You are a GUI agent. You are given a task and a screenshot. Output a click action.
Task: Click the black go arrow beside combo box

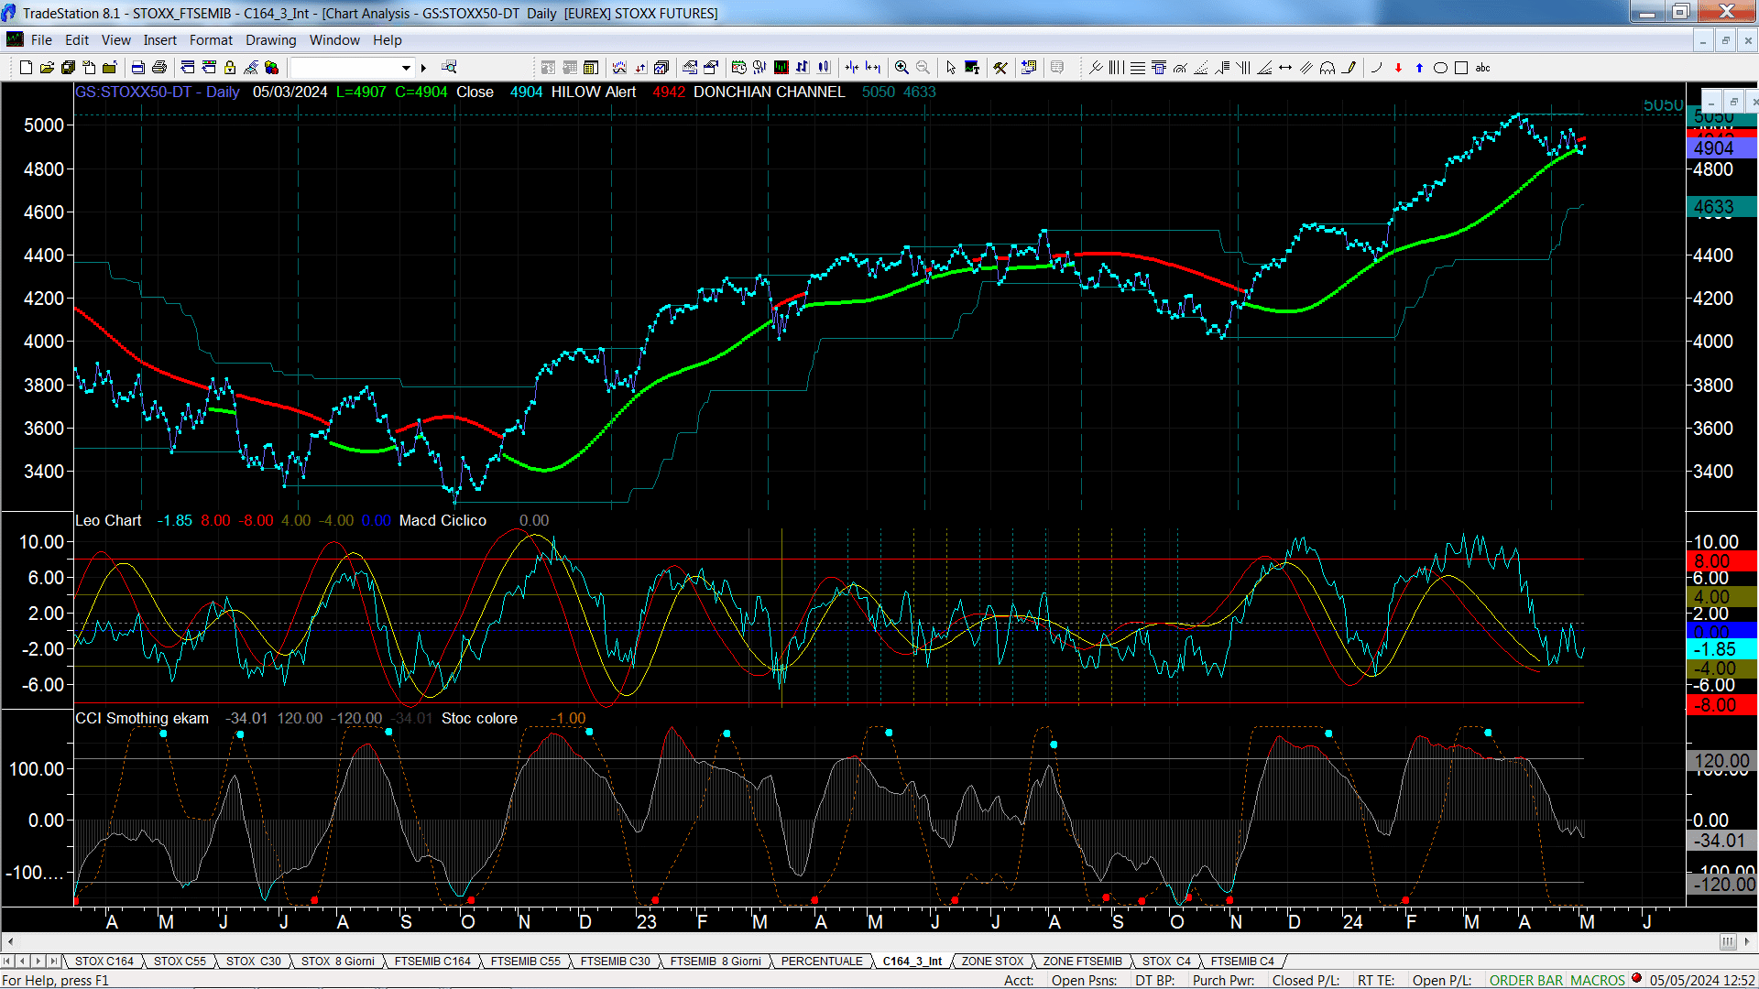point(423,68)
